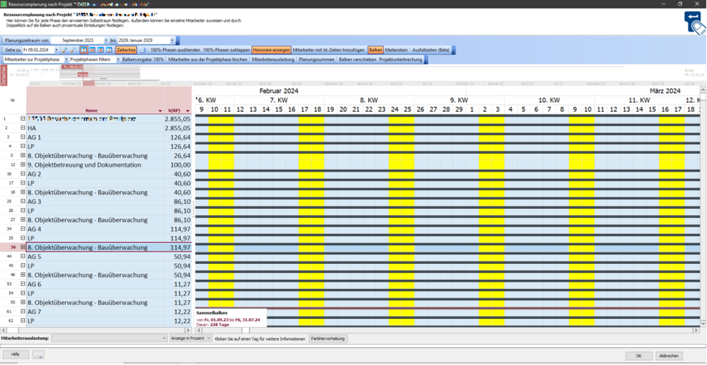
Task: Click the small icon beside Hilfe button
Action: 38,355
